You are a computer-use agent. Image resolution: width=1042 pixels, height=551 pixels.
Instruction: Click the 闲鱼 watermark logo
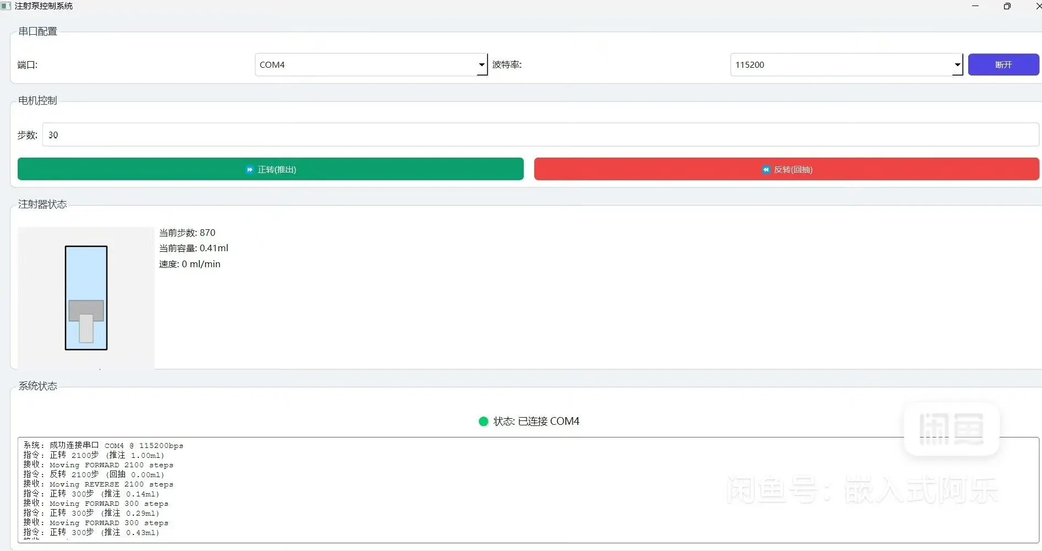(x=951, y=429)
